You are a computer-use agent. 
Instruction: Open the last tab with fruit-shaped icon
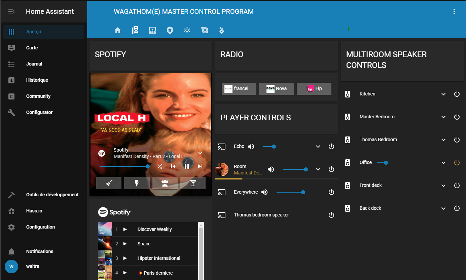222,30
